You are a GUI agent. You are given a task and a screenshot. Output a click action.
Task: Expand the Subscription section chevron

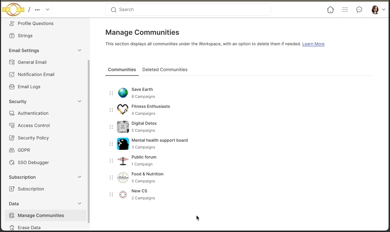pos(79,177)
